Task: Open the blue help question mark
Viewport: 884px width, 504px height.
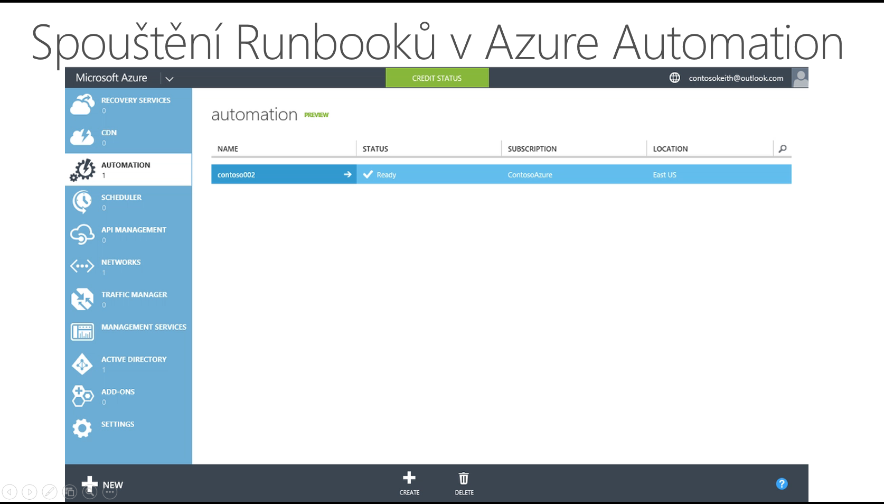Action: tap(782, 484)
